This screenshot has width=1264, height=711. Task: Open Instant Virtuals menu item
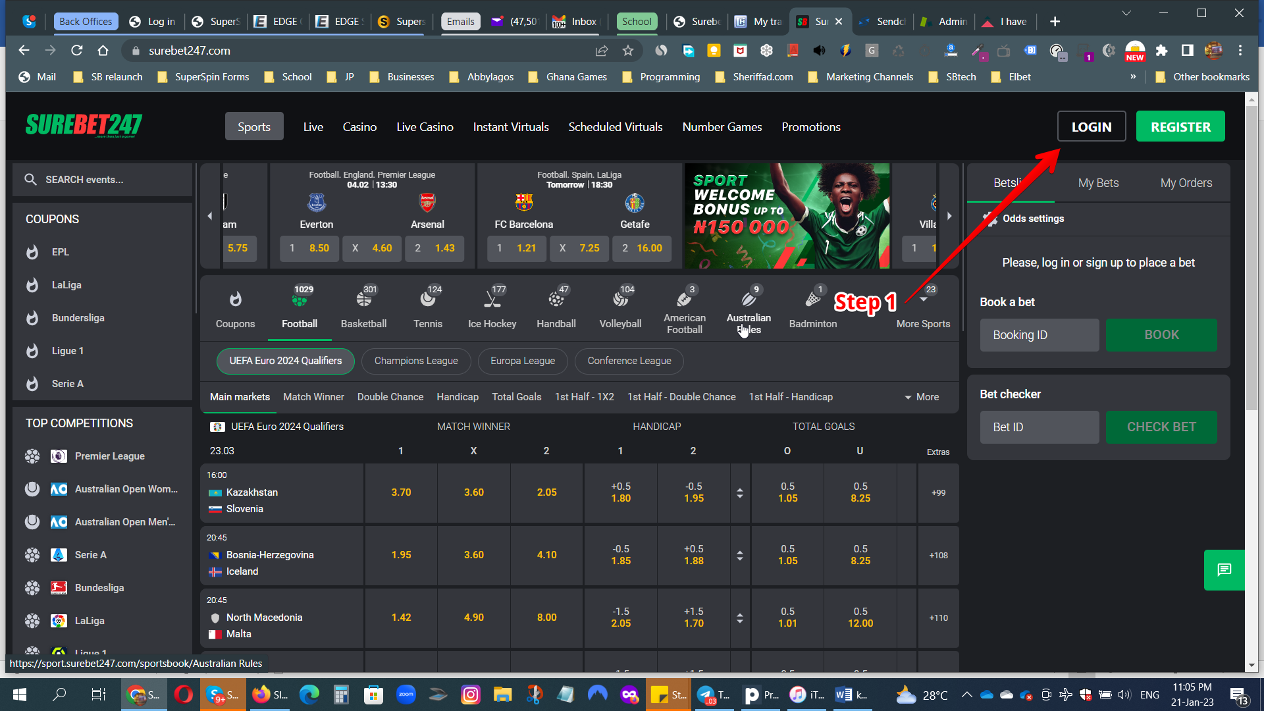coord(511,127)
